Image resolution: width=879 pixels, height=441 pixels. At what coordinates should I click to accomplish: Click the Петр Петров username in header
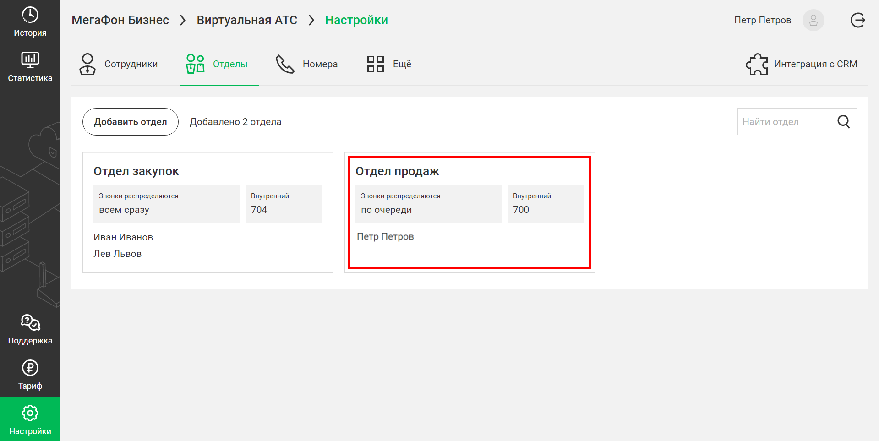coord(763,20)
